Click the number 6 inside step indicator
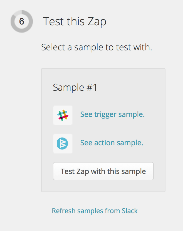 pyautogui.click(x=22, y=21)
